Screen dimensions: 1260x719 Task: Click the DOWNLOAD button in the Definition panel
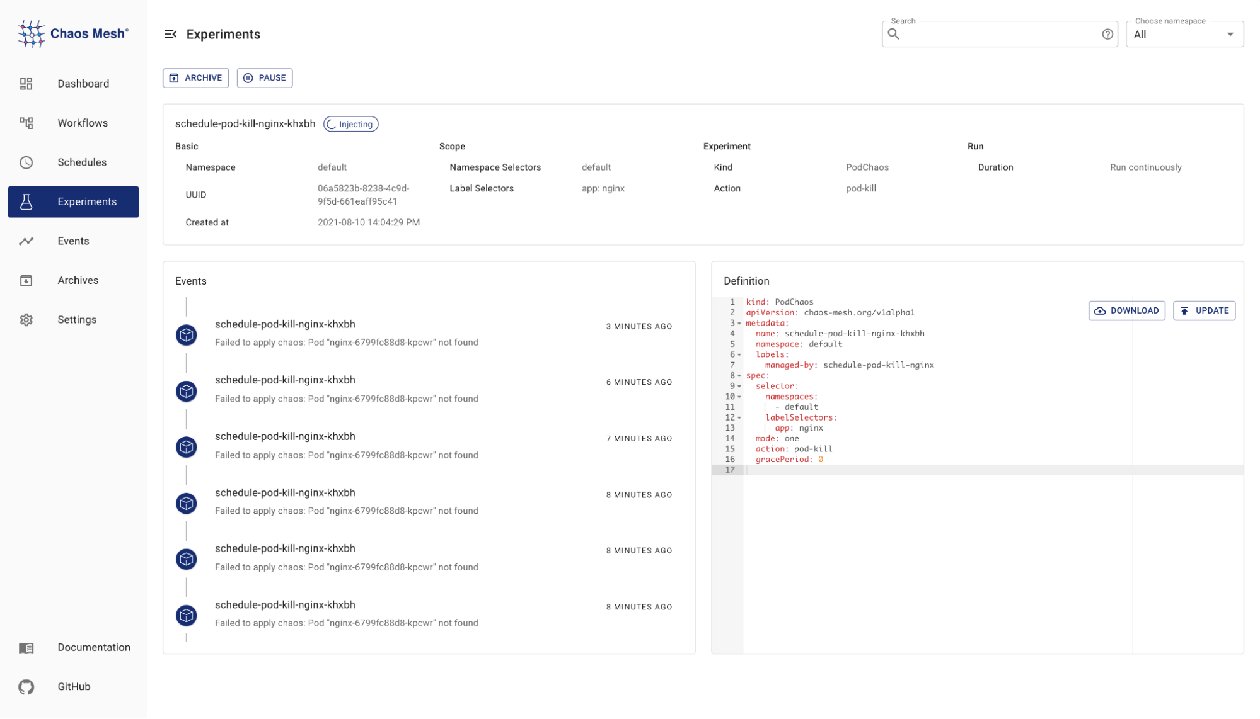(1126, 310)
